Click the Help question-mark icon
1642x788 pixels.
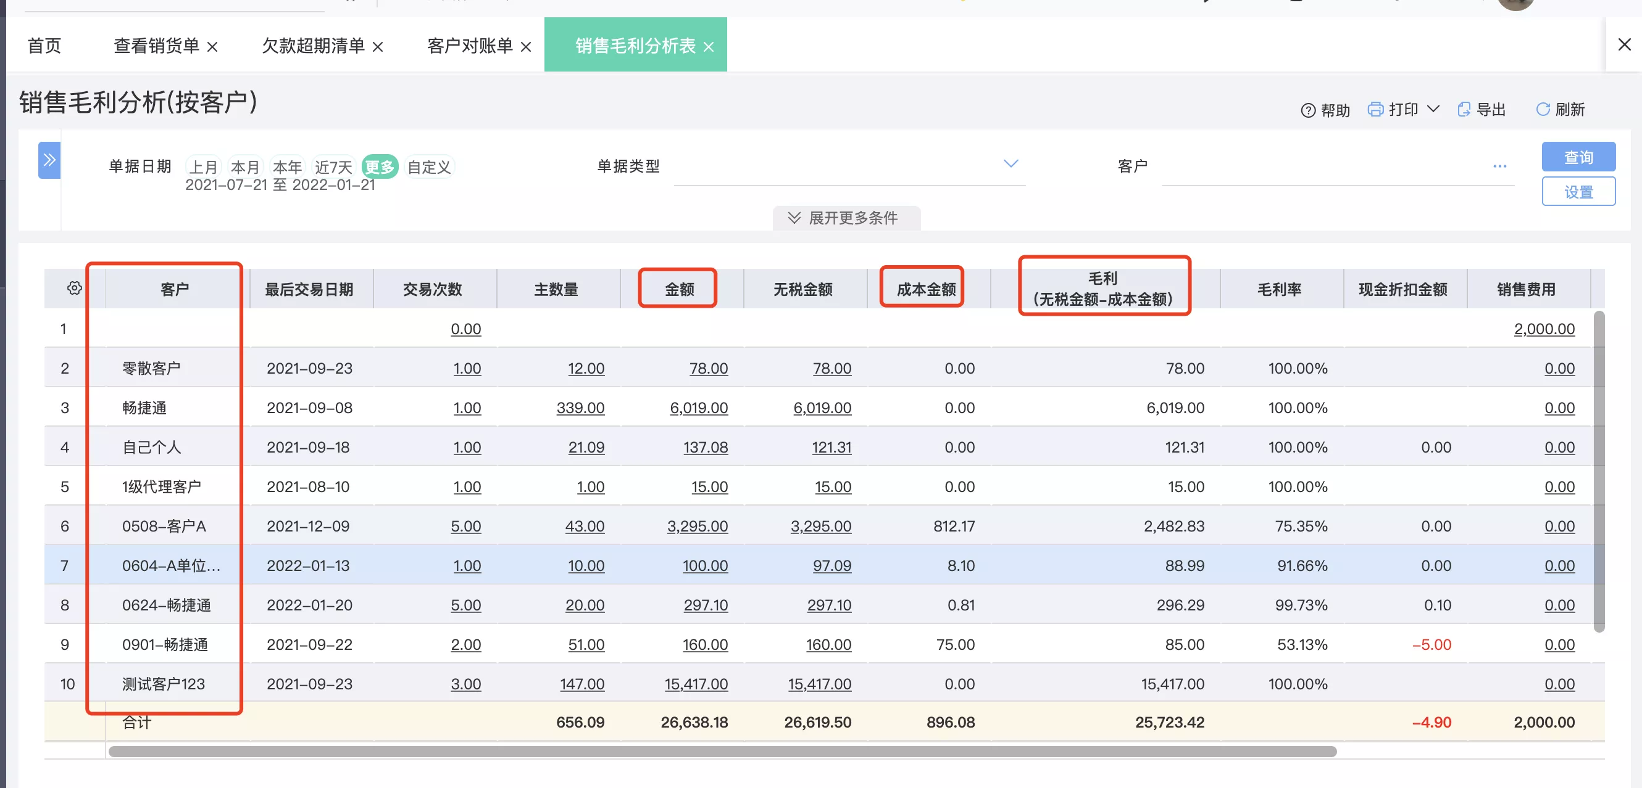[1307, 110]
